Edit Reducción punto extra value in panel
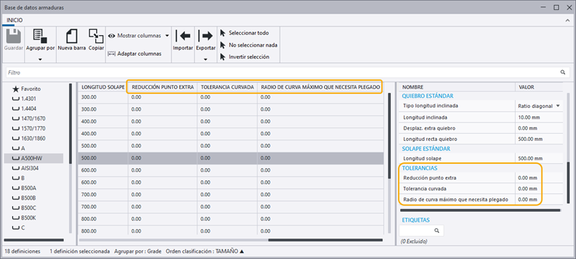 coord(539,177)
